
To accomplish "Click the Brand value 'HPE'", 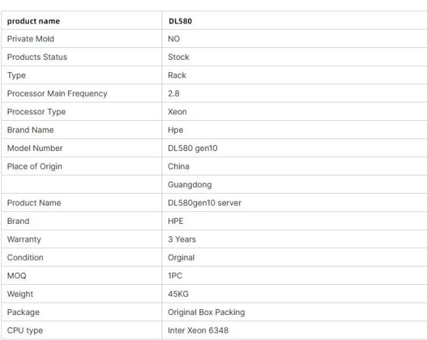I will click(176, 221).
